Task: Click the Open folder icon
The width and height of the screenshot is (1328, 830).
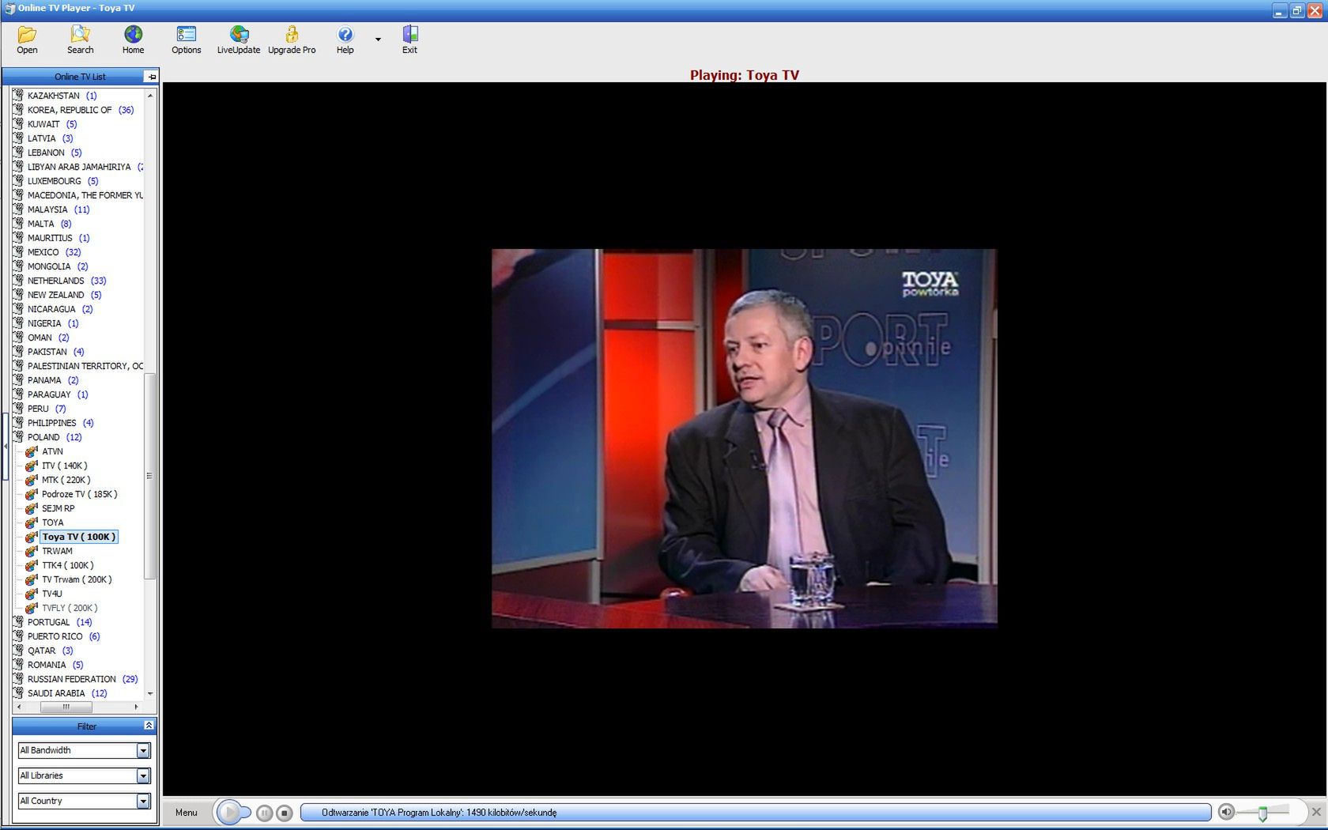Action: pyautogui.click(x=27, y=40)
